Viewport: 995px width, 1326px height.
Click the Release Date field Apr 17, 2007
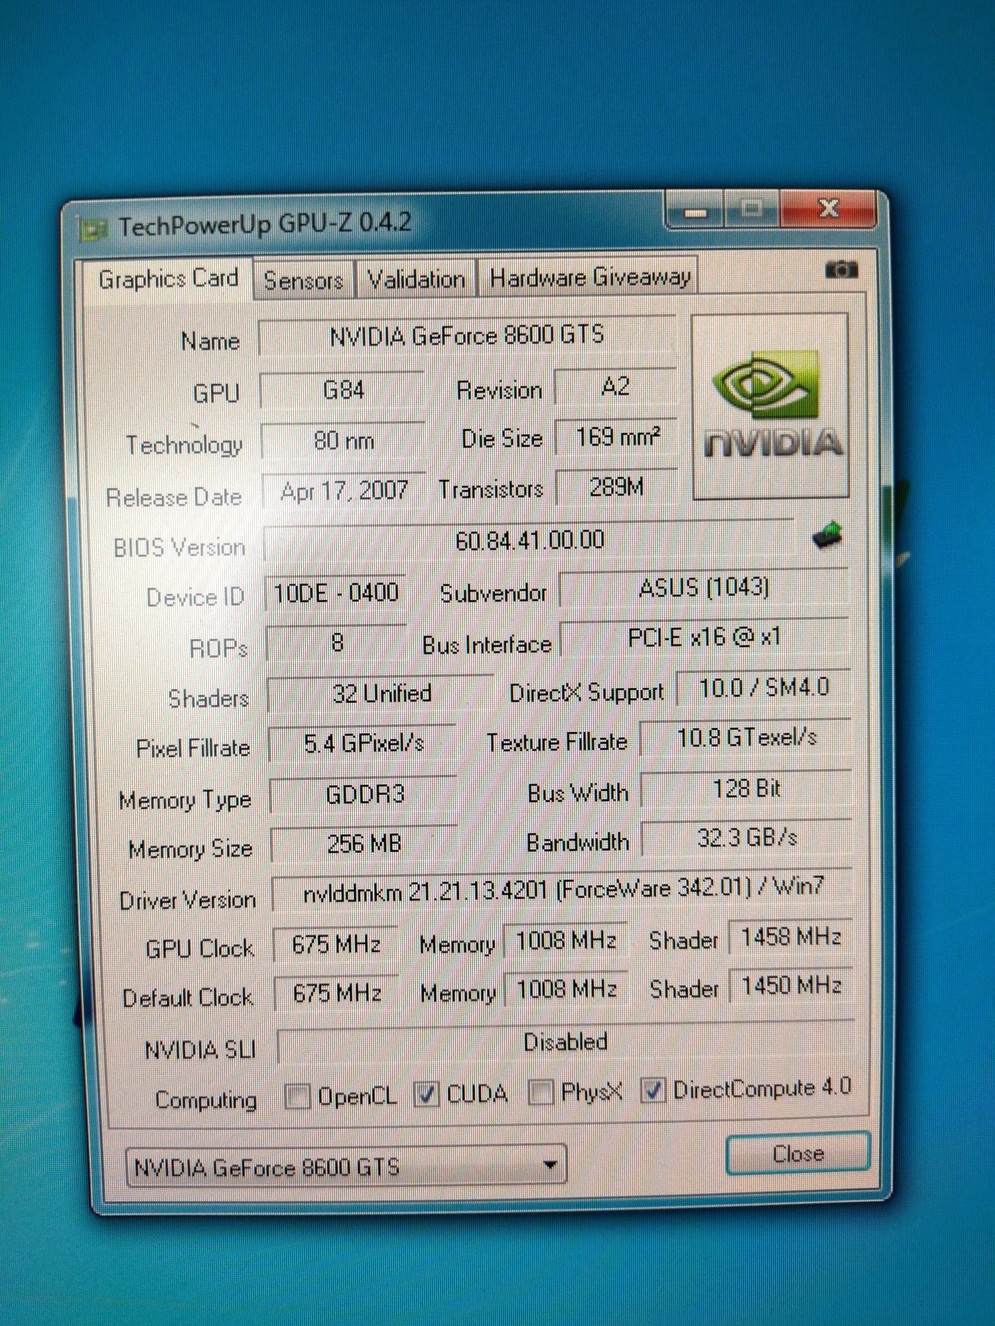point(344,491)
